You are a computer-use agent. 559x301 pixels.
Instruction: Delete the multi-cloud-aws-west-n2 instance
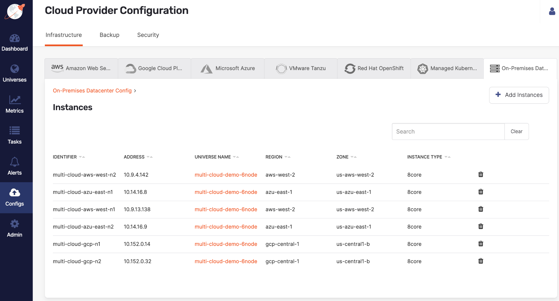481,174
